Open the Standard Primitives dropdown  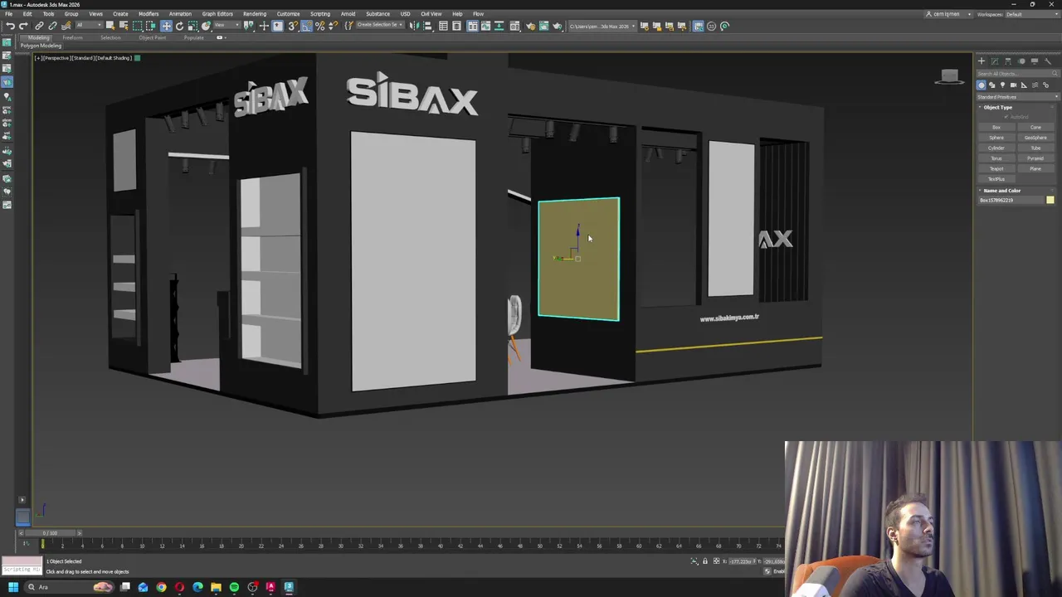click(x=1017, y=97)
